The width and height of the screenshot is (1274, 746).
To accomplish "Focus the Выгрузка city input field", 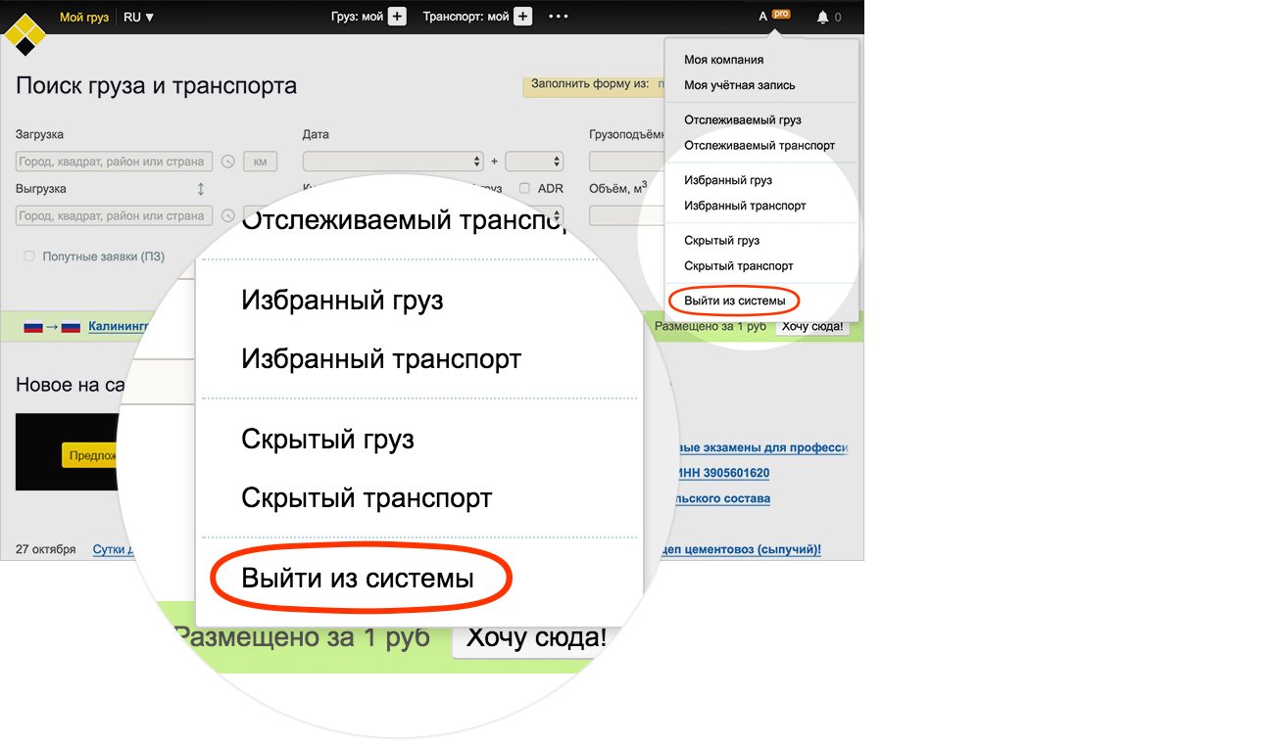I will coord(114,216).
